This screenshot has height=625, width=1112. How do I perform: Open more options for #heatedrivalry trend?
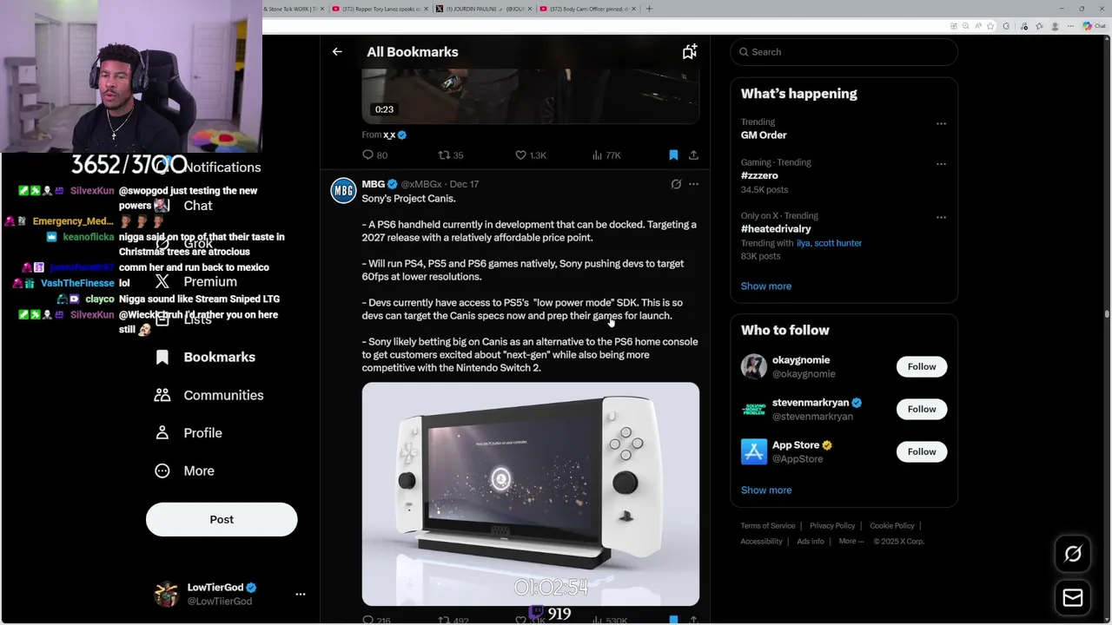pyautogui.click(x=941, y=218)
